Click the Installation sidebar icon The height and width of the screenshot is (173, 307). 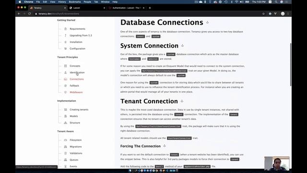tap(65, 42)
